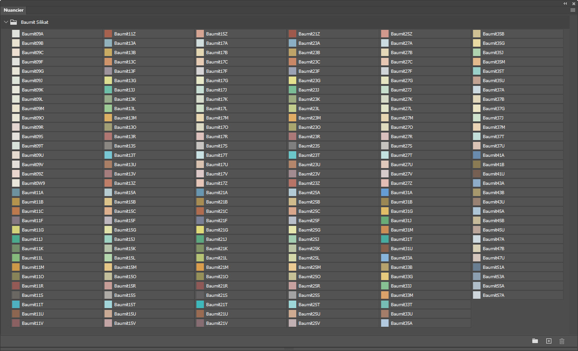Screen dimensions: 578x351
Task: Pick the Baumit33A color swatch
Action: (x=385, y=258)
